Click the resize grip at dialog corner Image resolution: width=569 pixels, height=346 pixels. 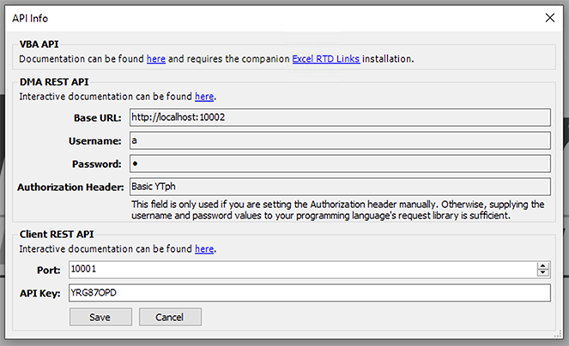tap(558, 335)
